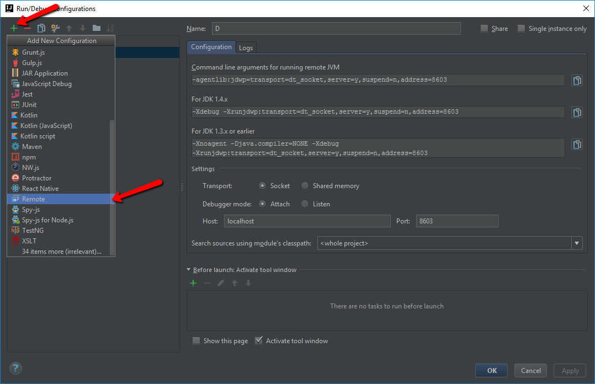Uncheck Activate tool window
This screenshot has height=384, width=595.
pyautogui.click(x=259, y=340)
